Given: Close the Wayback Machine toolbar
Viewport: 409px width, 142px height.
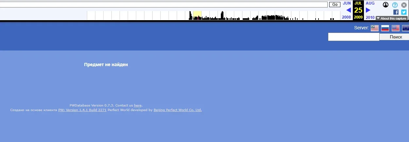Looking at the screenshot, I should pos(404,5).
